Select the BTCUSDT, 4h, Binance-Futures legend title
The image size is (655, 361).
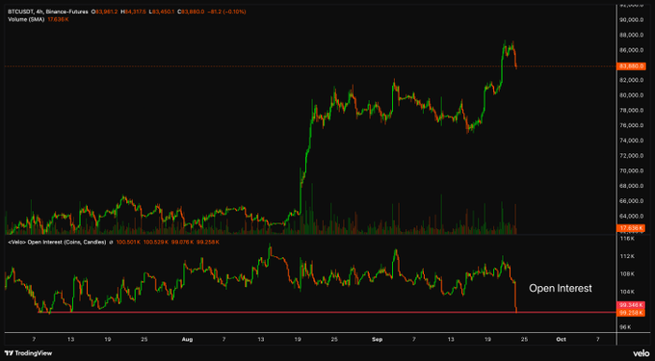point(48,12)
